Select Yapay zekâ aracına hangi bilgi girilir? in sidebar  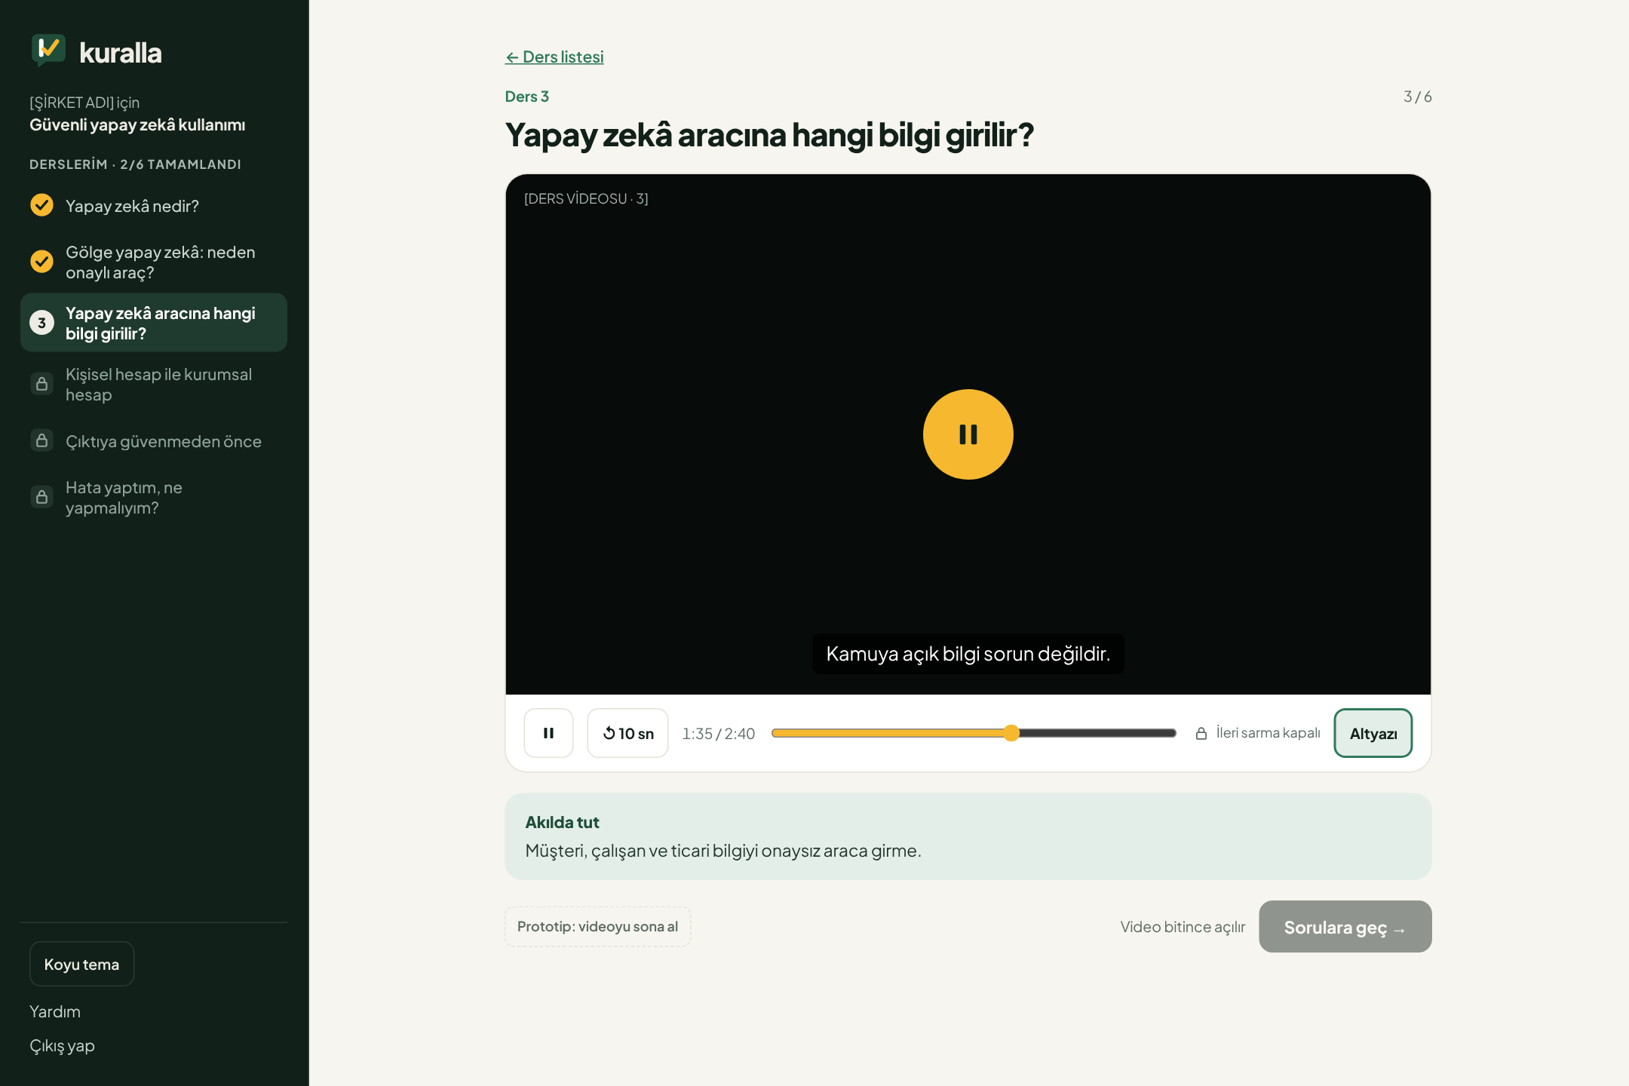click(154, 323)
